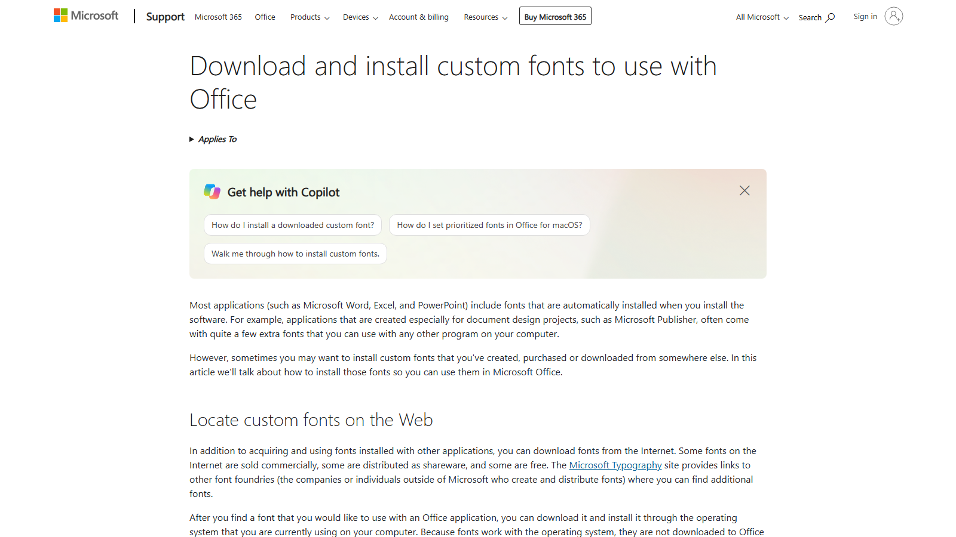
Task: Expand the Applies To section
Action: (213, 139)
